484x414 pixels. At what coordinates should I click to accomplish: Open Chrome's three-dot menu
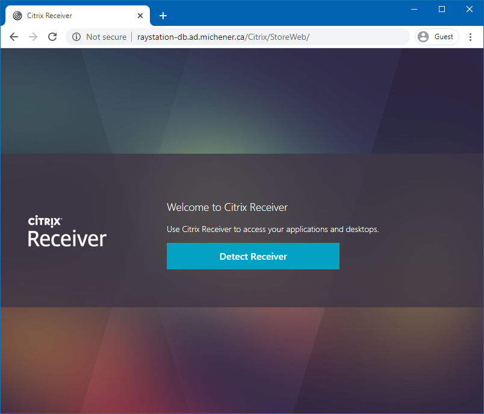pos(470,37)
